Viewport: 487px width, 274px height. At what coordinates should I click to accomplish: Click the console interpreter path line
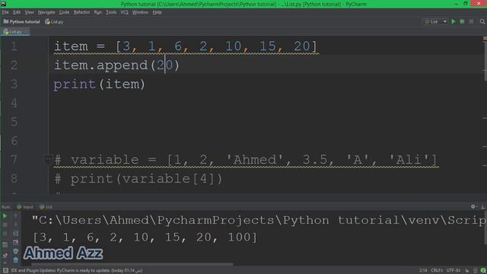(x=259, y=220)
